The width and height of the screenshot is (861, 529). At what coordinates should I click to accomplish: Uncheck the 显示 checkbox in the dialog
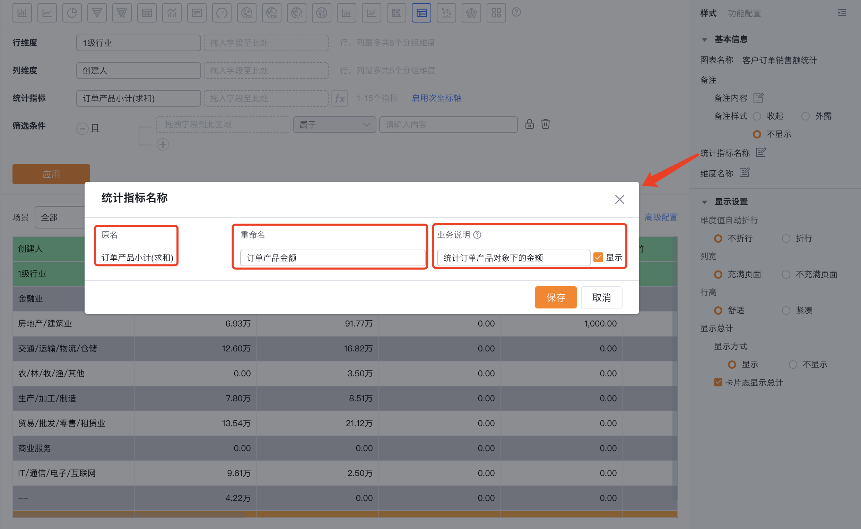tap(598, 258)
